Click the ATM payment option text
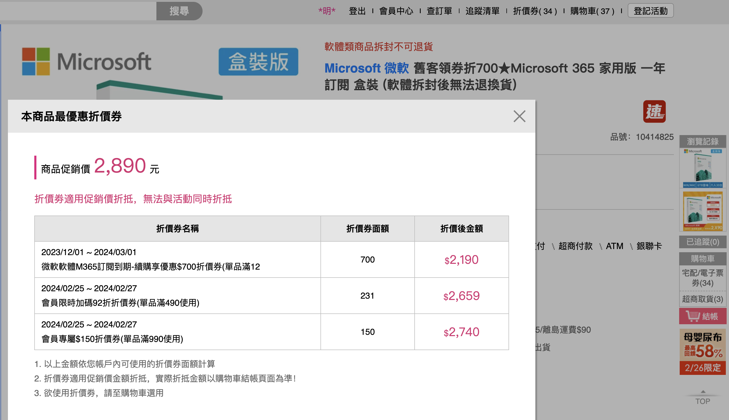This screenshot has width=729, height=420. pos(615,246)
